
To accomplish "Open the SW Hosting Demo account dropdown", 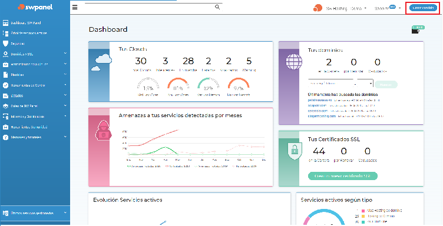I will [x=346, y=8].
